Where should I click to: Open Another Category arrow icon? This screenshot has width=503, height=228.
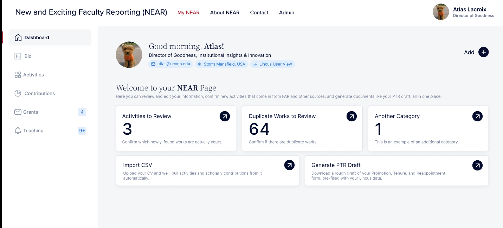pyautogui.click(x=477, y=116)
